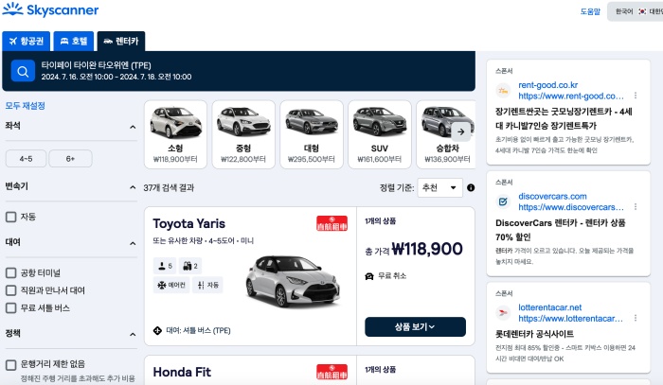Click the 2 bags luggage icon chip
The image size is (663, 385).
tap(190, 266)
